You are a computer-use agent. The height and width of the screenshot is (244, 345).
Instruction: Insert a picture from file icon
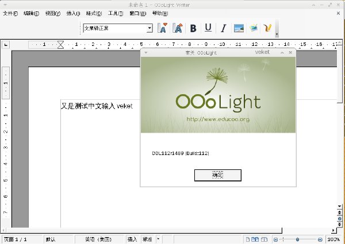click(239, 28)
